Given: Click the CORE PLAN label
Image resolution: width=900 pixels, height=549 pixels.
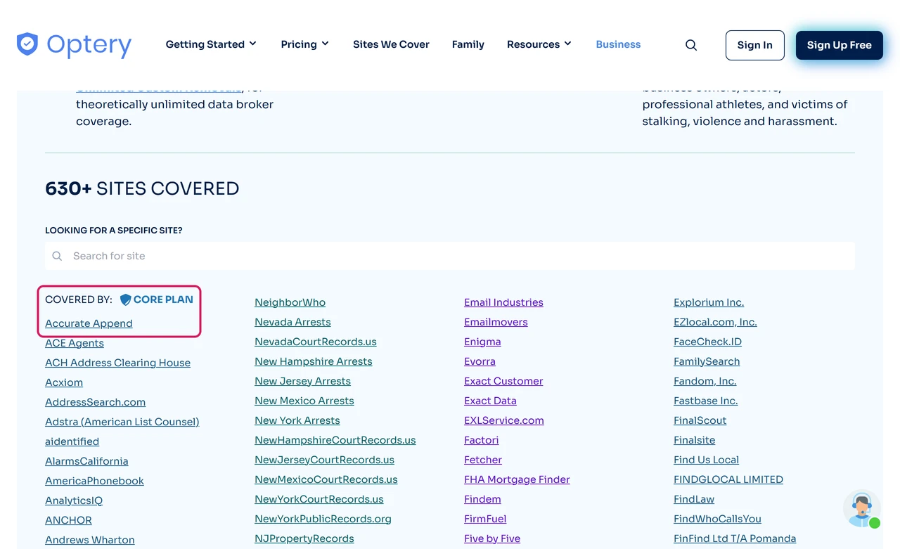Looking at the screenshot, I should [163, 299].
